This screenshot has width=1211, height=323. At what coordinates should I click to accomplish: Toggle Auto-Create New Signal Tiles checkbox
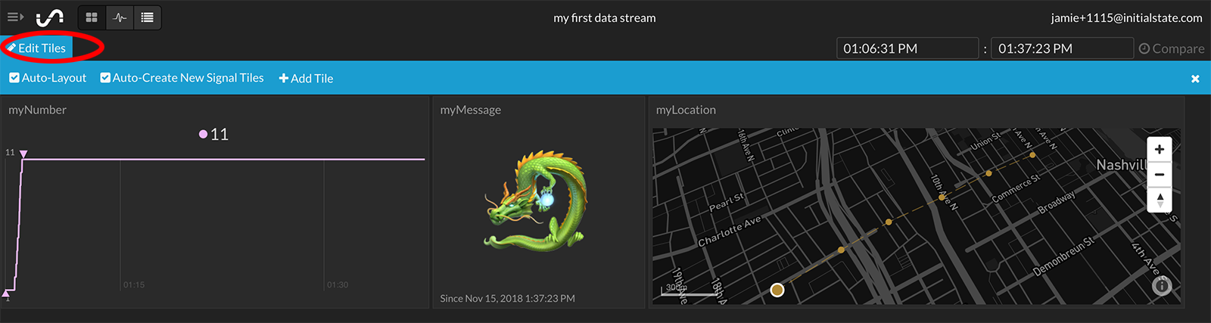pyautogui.click(x=105, y=78)
